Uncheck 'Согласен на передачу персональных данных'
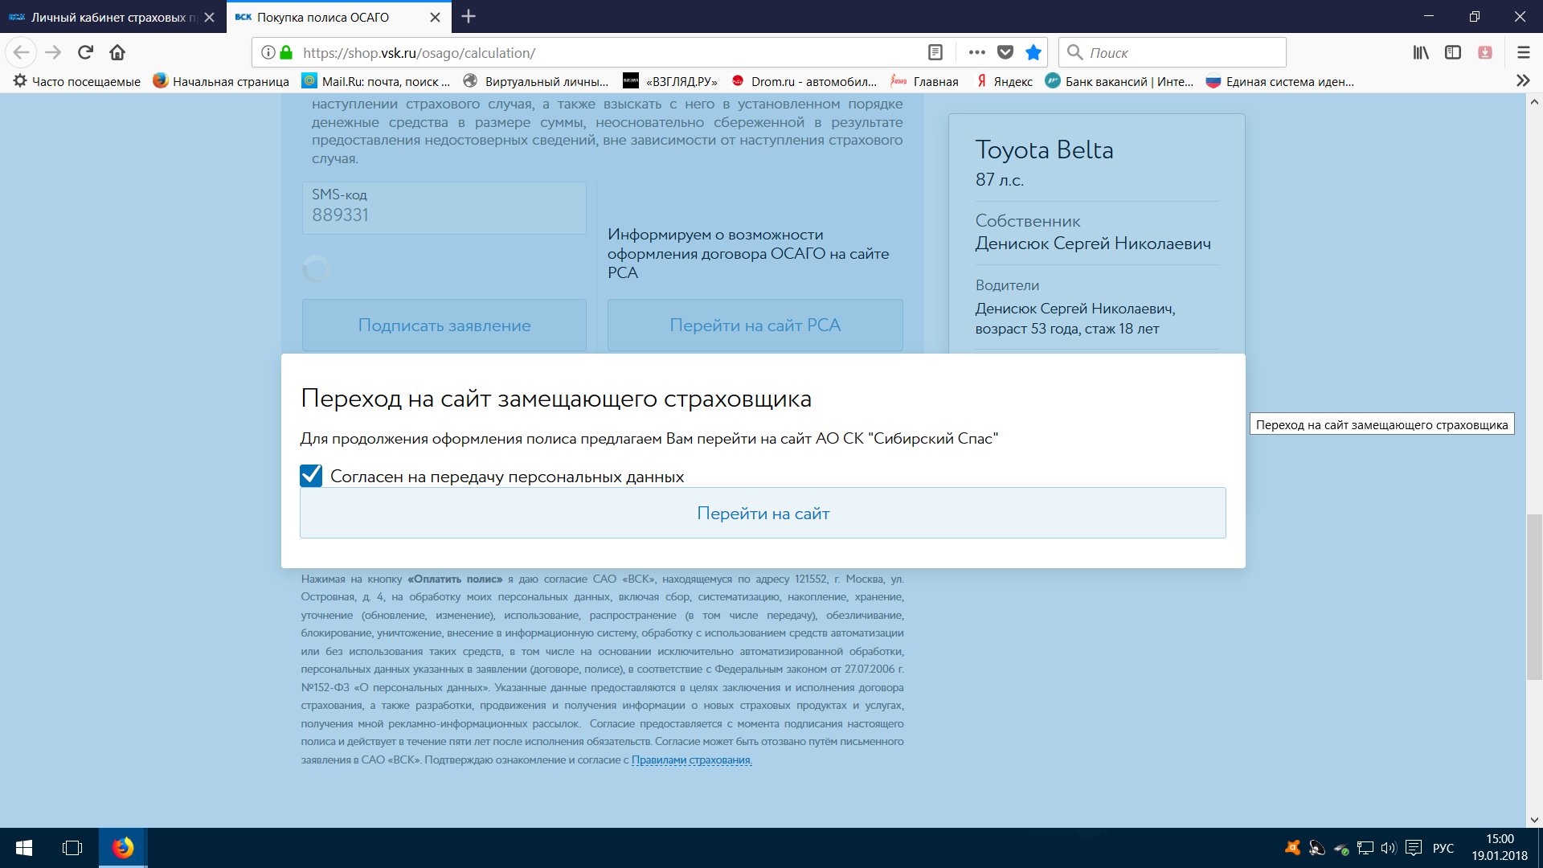This screenshot has height=868, width=1543. 311,476
